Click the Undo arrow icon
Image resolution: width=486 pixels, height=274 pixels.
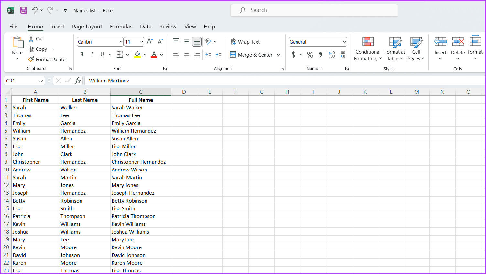click(34, 10)
